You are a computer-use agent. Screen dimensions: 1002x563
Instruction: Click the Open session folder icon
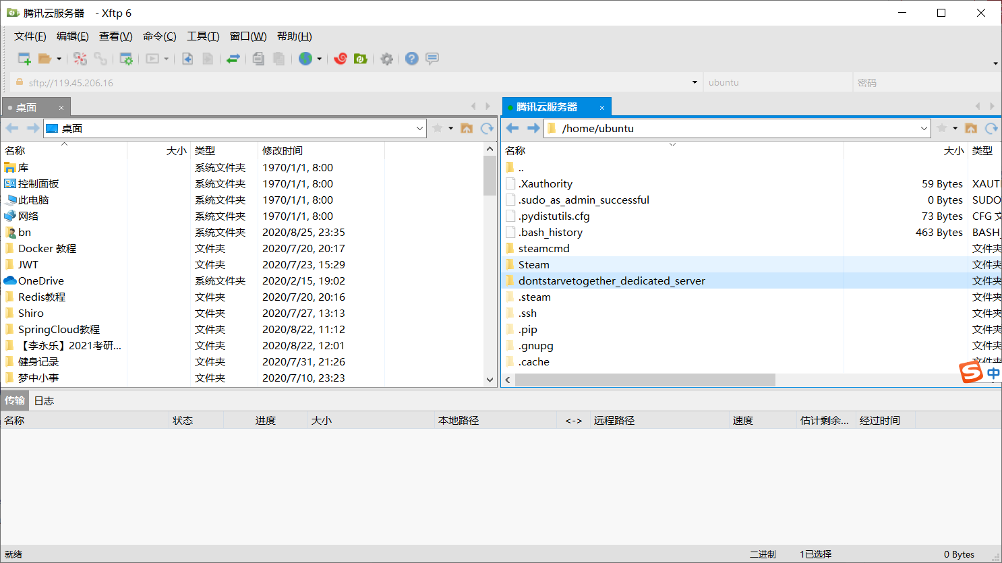click(45, 59)
